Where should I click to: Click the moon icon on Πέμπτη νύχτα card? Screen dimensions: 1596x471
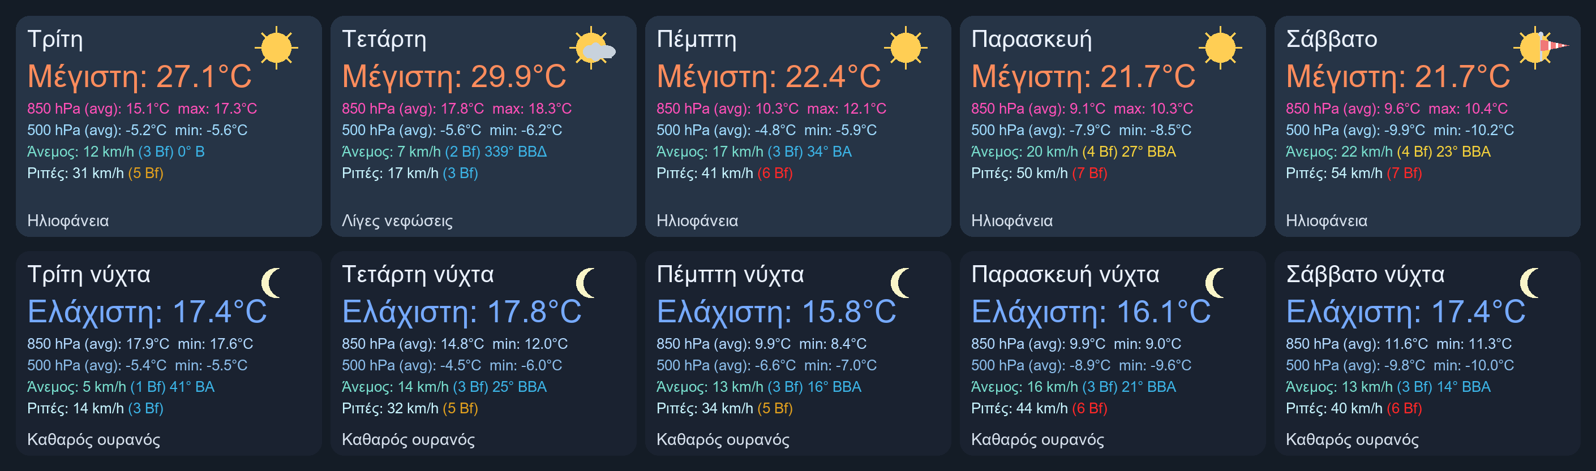click(x=900, y=283)
